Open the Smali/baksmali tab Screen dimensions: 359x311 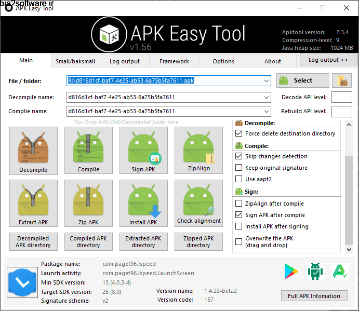75,61
